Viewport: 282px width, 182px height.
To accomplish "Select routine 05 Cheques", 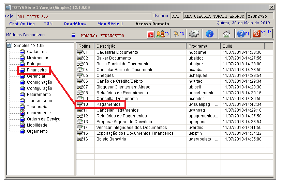I will 175,76.
